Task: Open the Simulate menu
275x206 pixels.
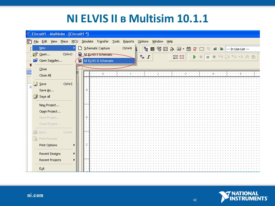Action: tap(87, 41)
